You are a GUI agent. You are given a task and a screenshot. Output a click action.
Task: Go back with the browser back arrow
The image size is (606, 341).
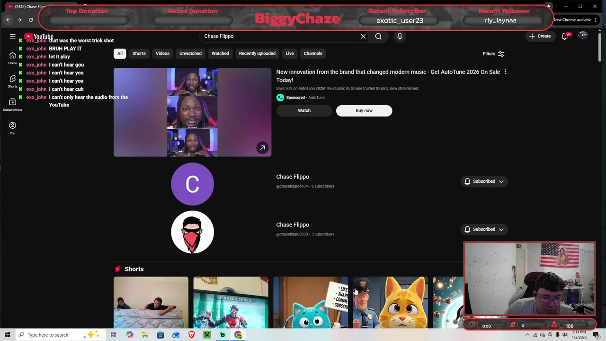[8, 20]
